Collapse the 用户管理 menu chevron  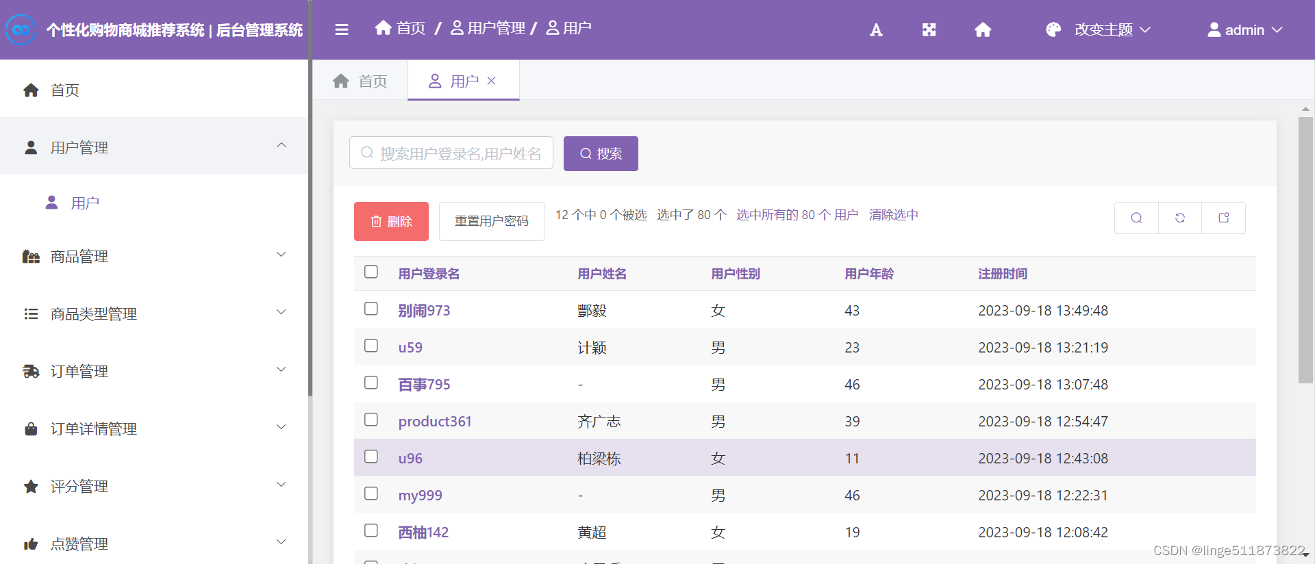tap(281, 145)
